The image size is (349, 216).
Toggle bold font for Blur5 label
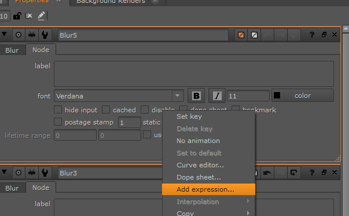pyautogui.click(x=196, y=96)
